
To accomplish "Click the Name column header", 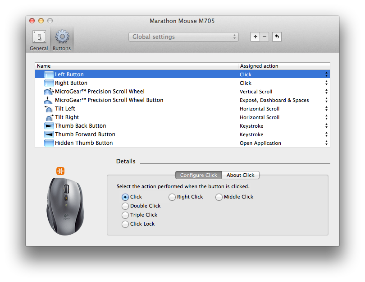I will pos(137,66).
